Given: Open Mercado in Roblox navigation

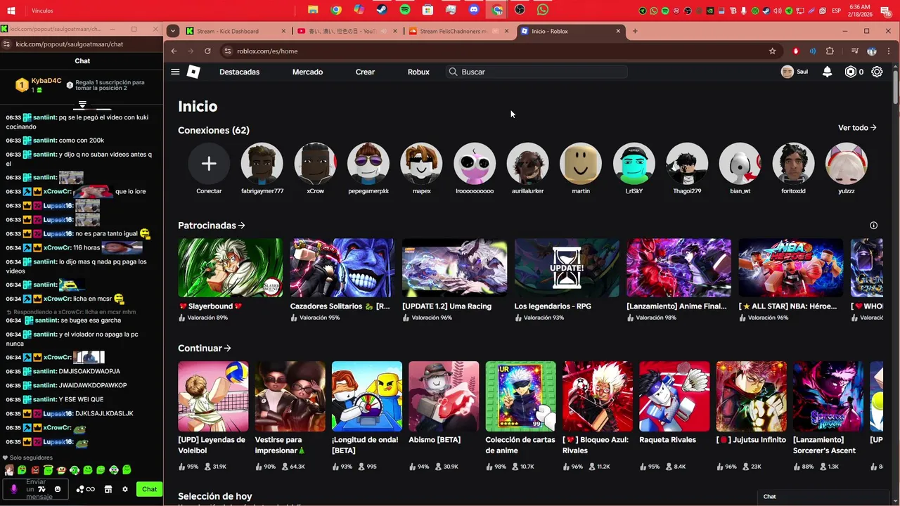Looking at the screenshot, I should coord(307,72).
